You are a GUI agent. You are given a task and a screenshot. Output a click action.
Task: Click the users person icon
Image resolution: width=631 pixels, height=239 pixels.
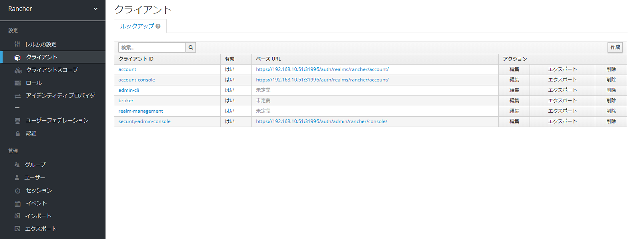point(17,178)
